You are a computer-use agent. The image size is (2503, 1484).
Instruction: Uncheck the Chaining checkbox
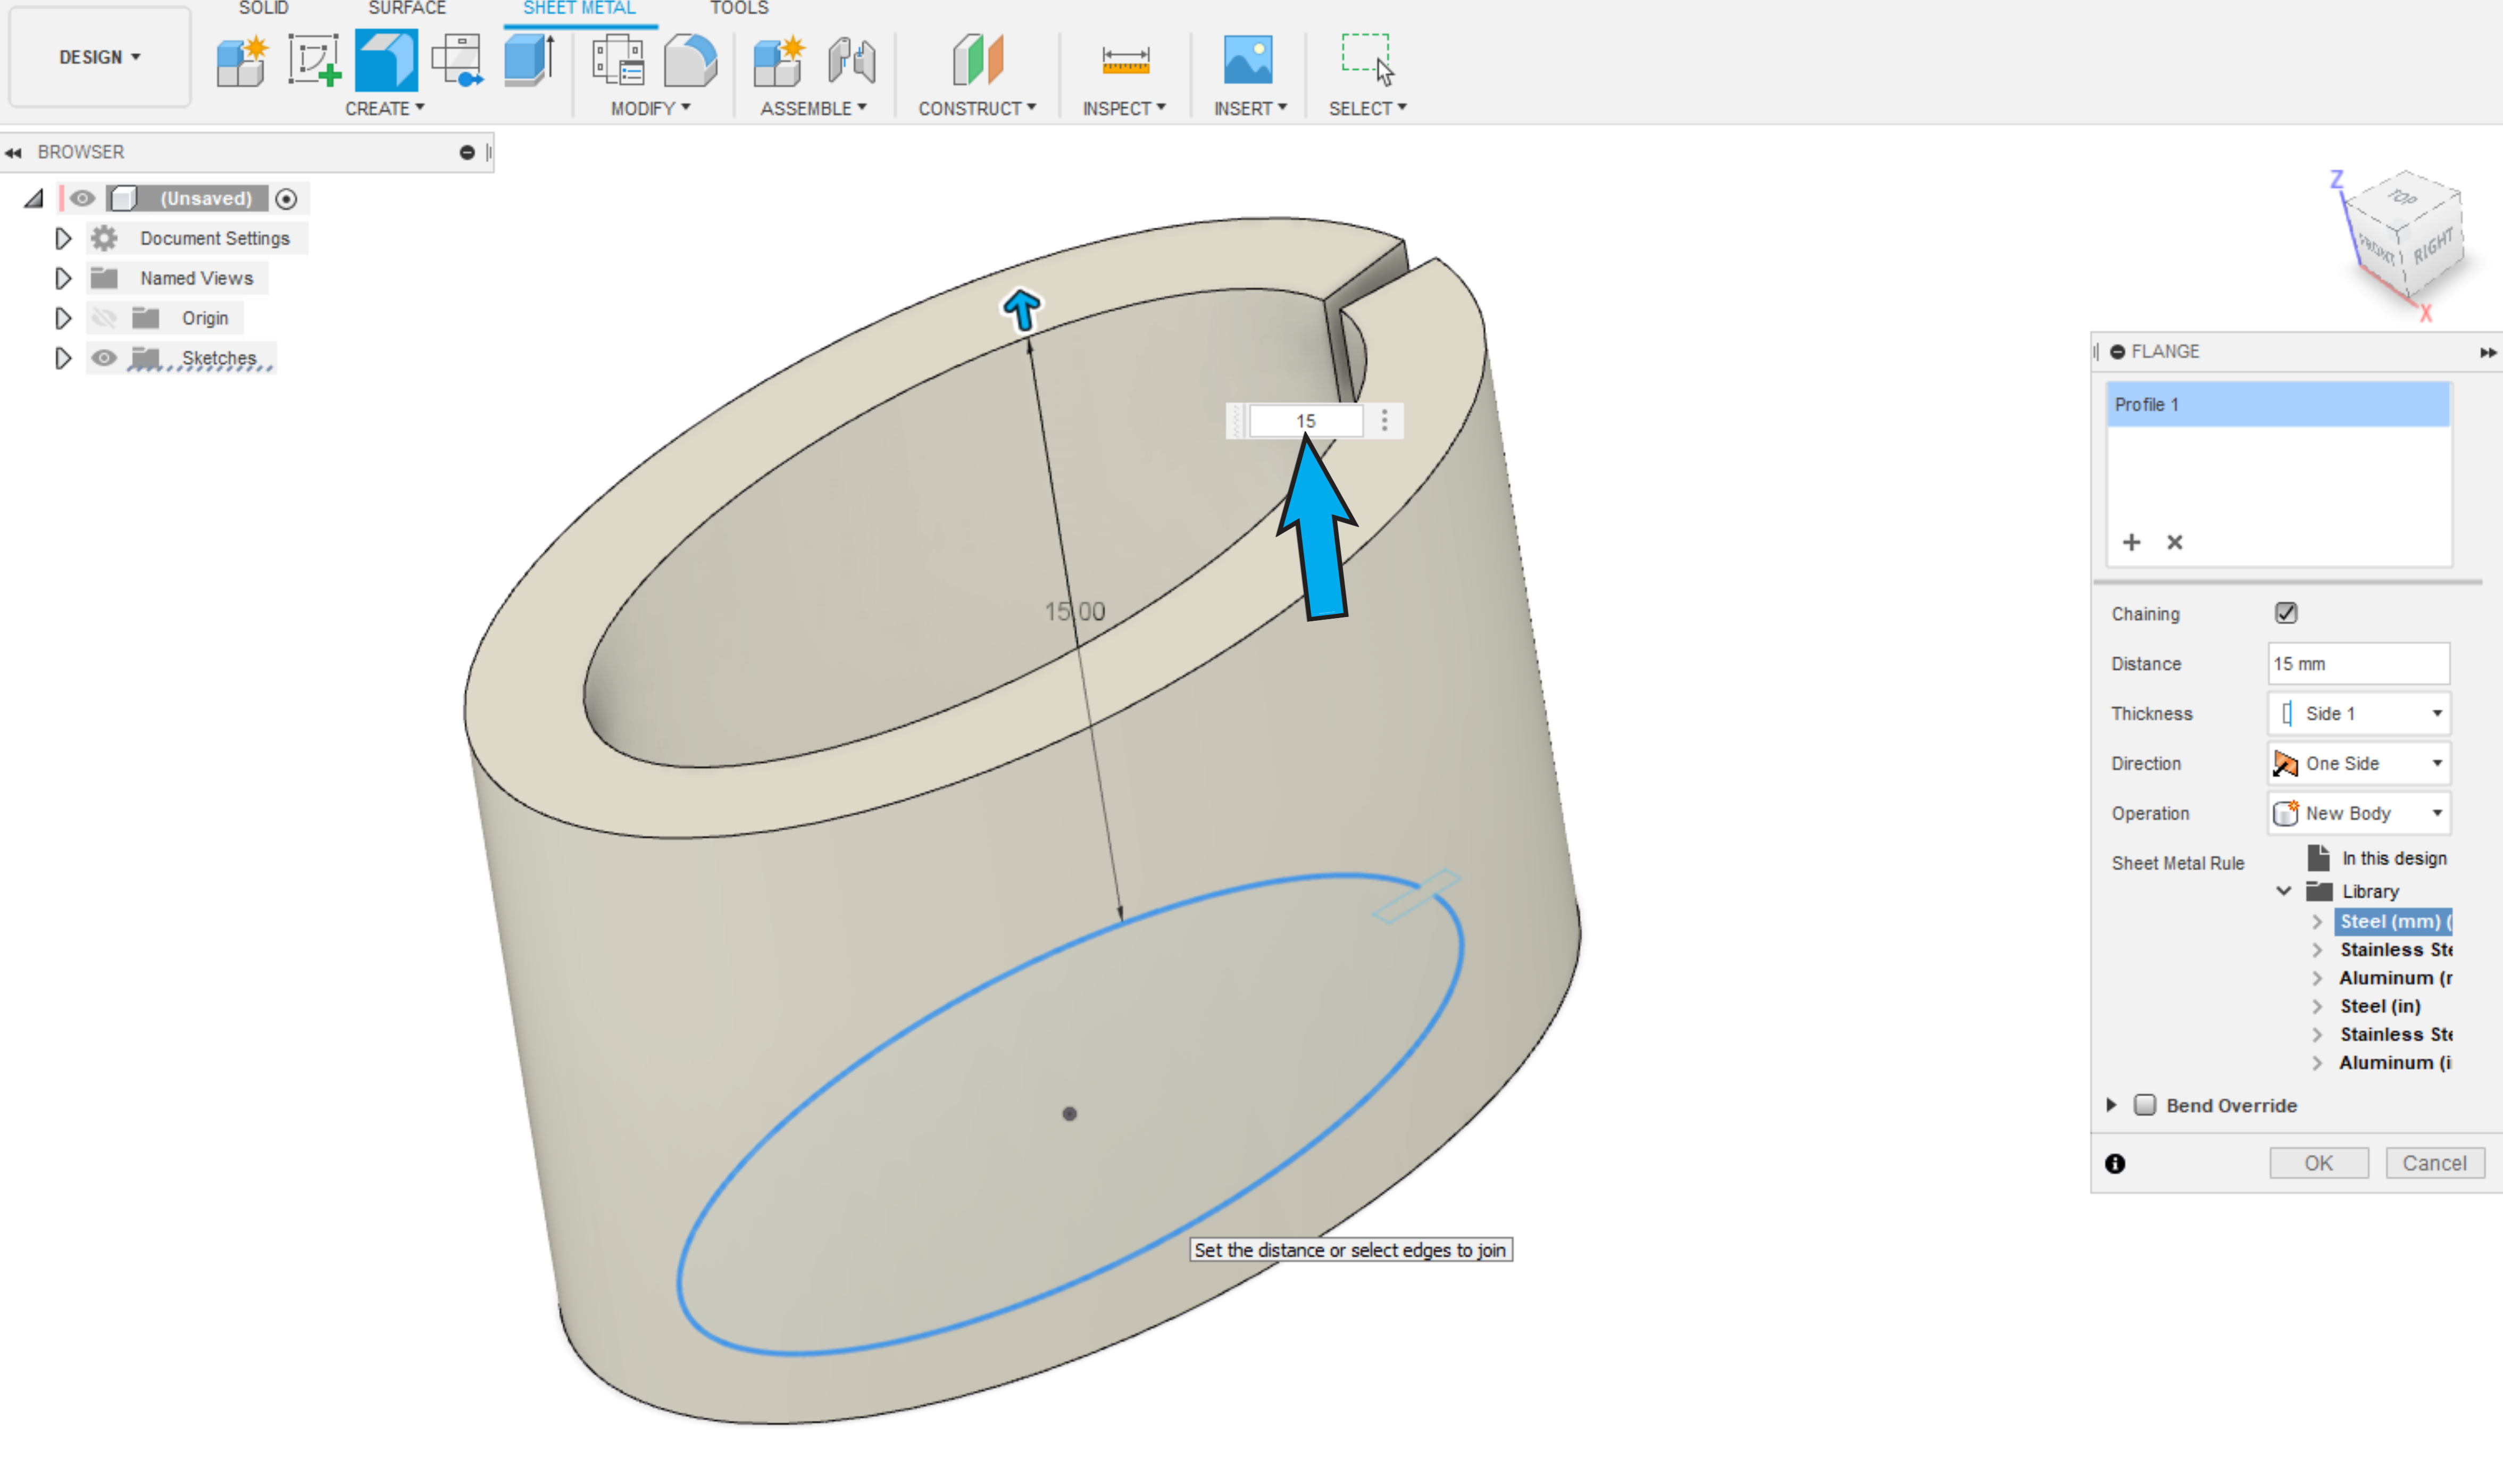point(2285,613)
